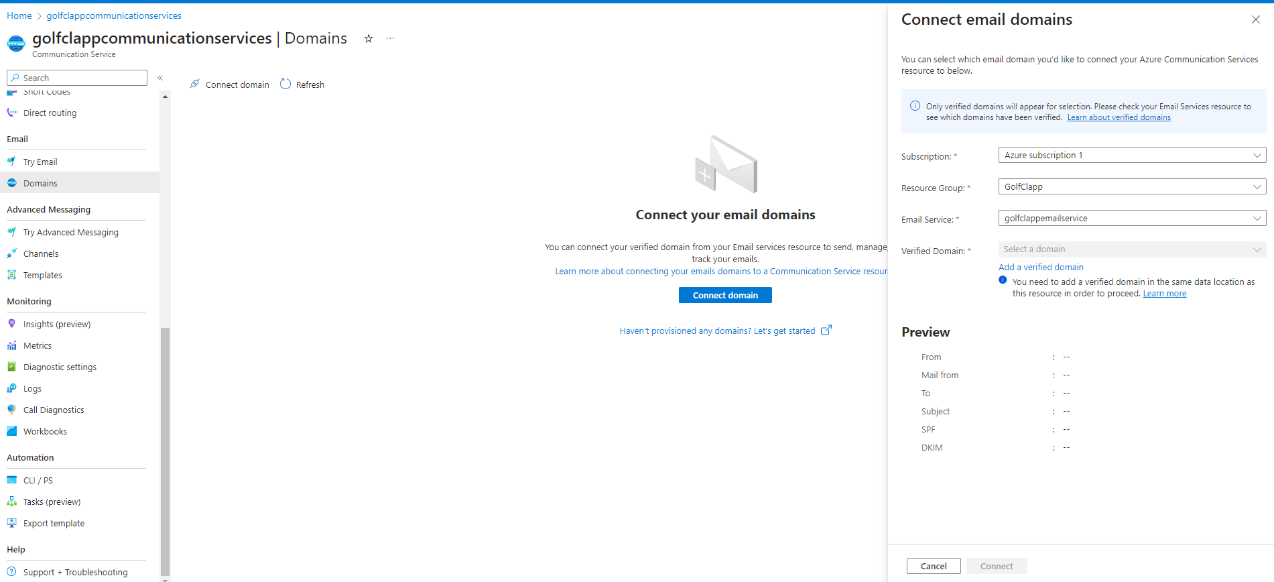Click the Tasks (preview) hierarchy icon
This screenshot has width=1274, height=582.
12,502
